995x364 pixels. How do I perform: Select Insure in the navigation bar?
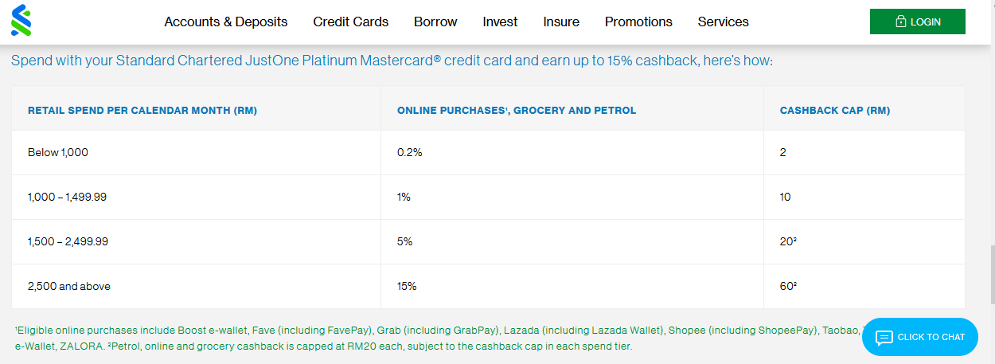(561, 22)
